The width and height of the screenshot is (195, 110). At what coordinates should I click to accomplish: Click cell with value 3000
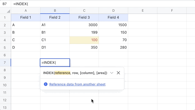click(x=84, y=25)
